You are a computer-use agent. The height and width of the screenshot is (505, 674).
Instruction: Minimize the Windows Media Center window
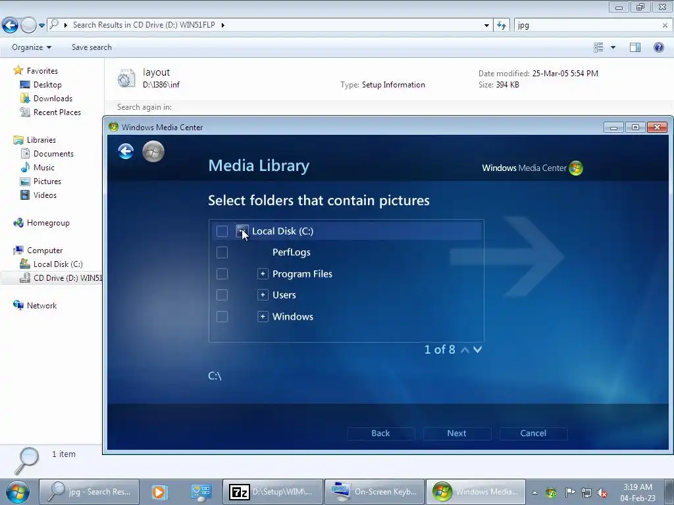pos(613,127)
